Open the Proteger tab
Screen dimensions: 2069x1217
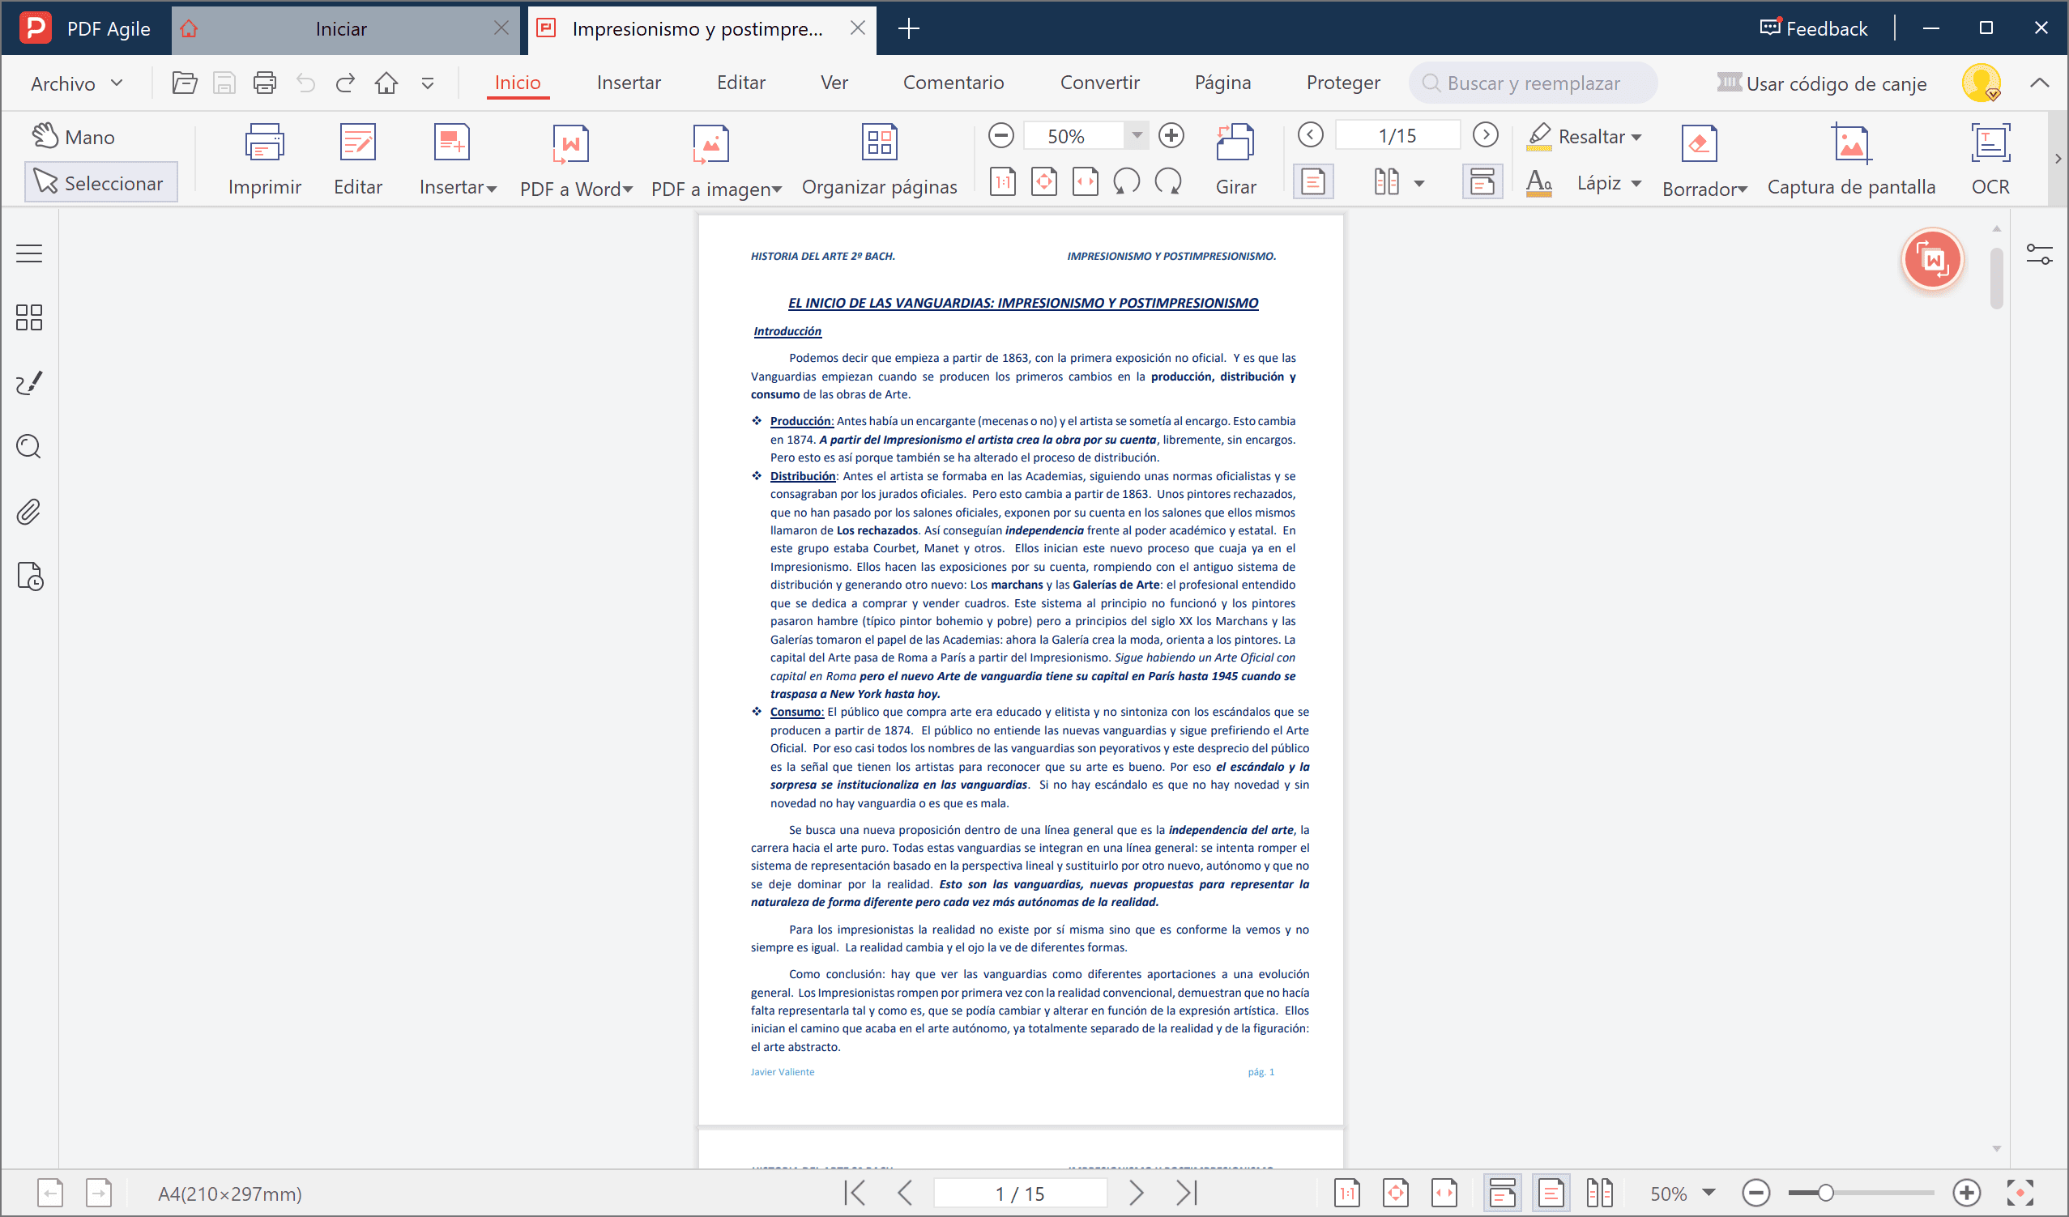pos(1343,82)
